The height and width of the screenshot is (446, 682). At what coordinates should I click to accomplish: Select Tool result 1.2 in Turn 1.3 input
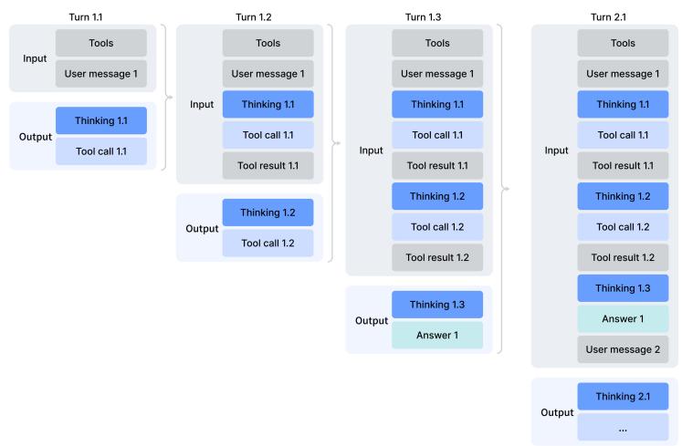click(x=437, y=257)
